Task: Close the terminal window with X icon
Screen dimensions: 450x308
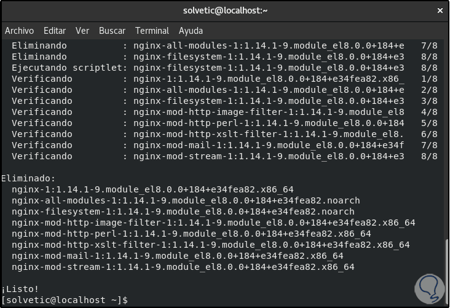Action: click(440, 10)
